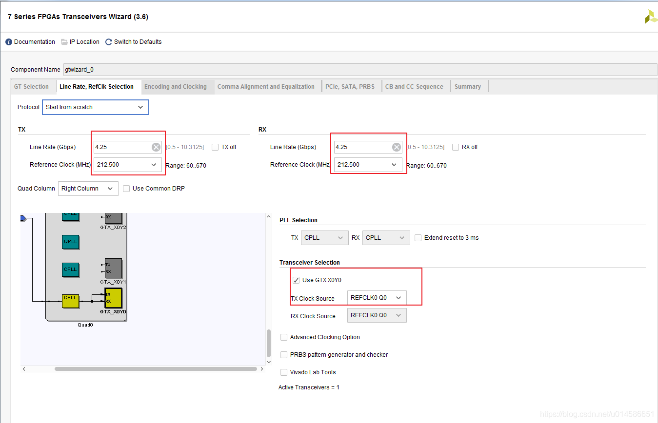
Task: Click the TX range 60..670 text
Action: (x=186, y=166)
